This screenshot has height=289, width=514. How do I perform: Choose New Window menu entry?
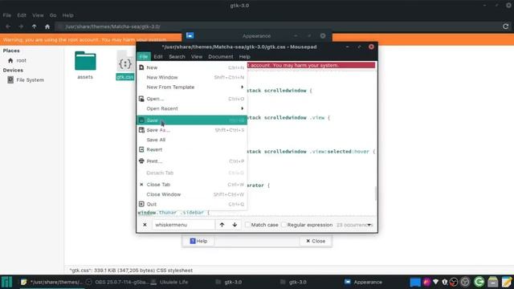192,77
